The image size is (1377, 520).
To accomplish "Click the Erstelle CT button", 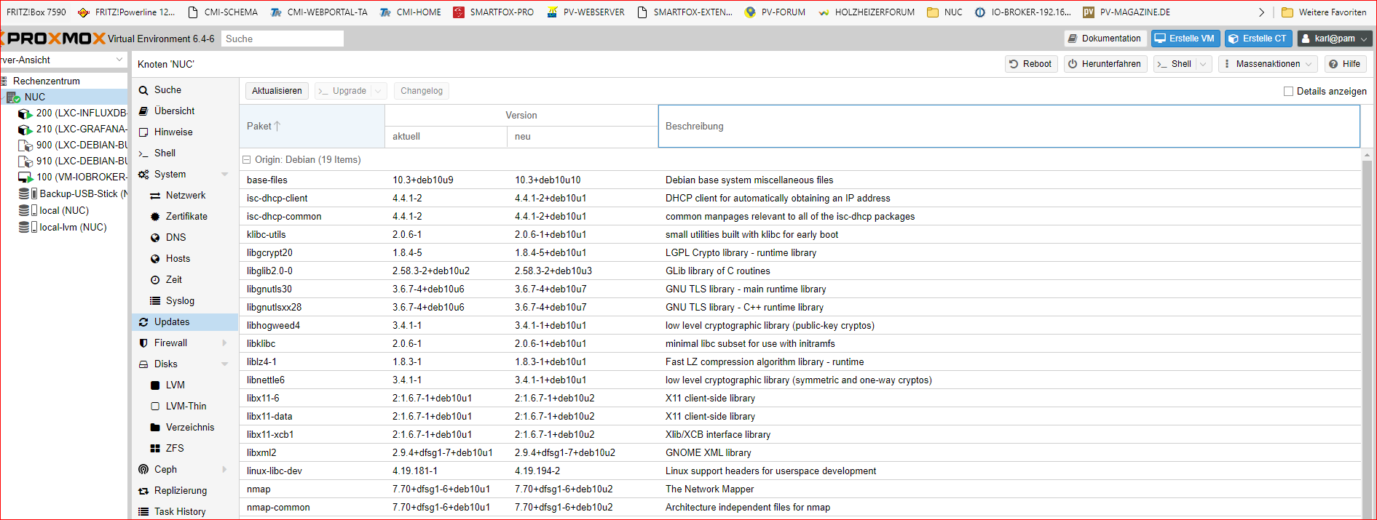I will (x=1258, y=39).
